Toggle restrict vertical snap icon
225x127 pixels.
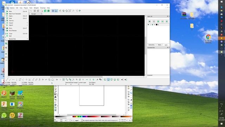point(90,80)
